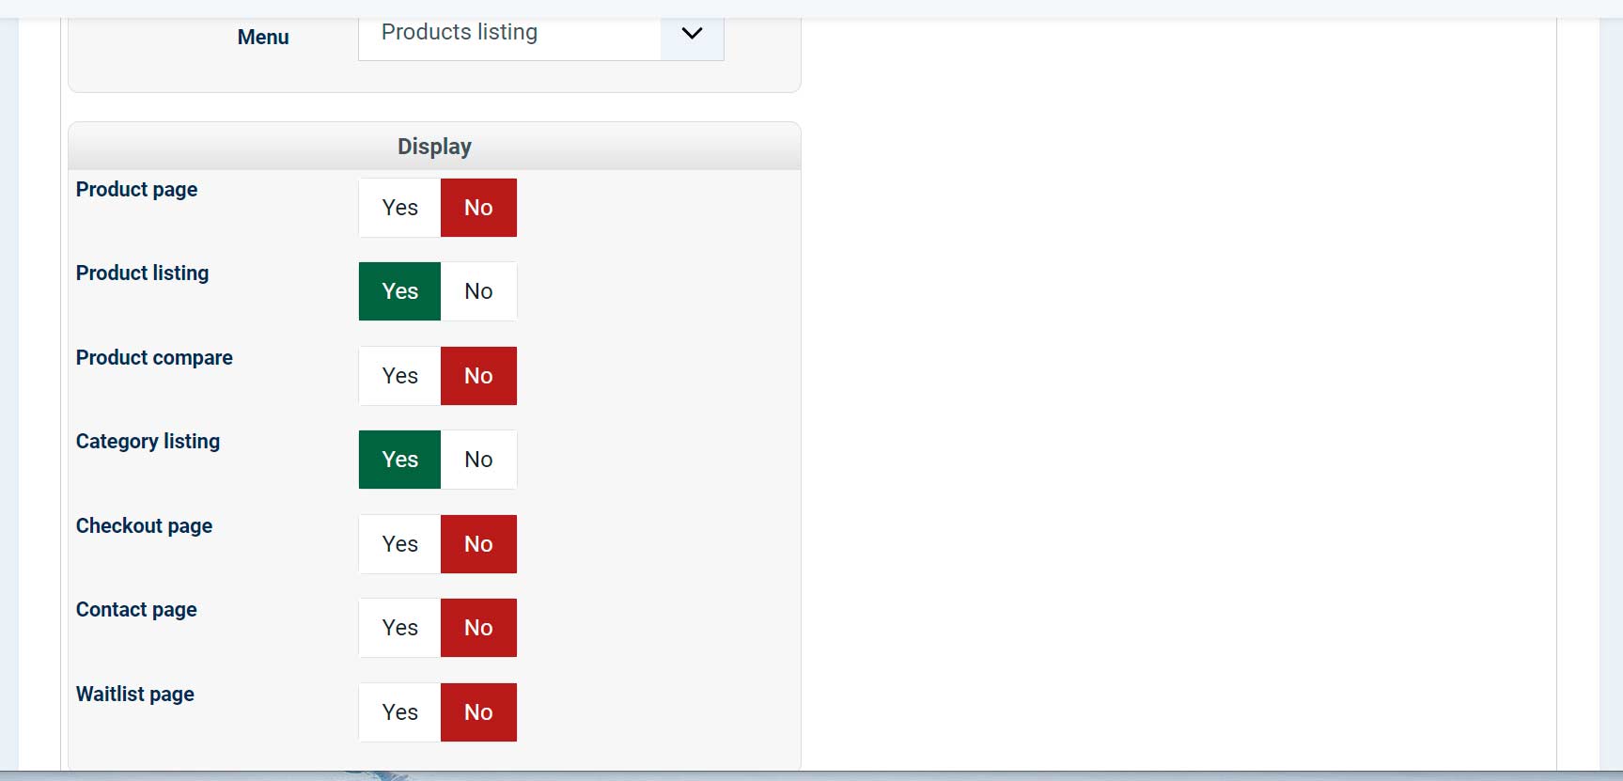Turn on Product compare display
Image resolution: width=1623 pixels, height=781 pixels.
coord(399,376)
